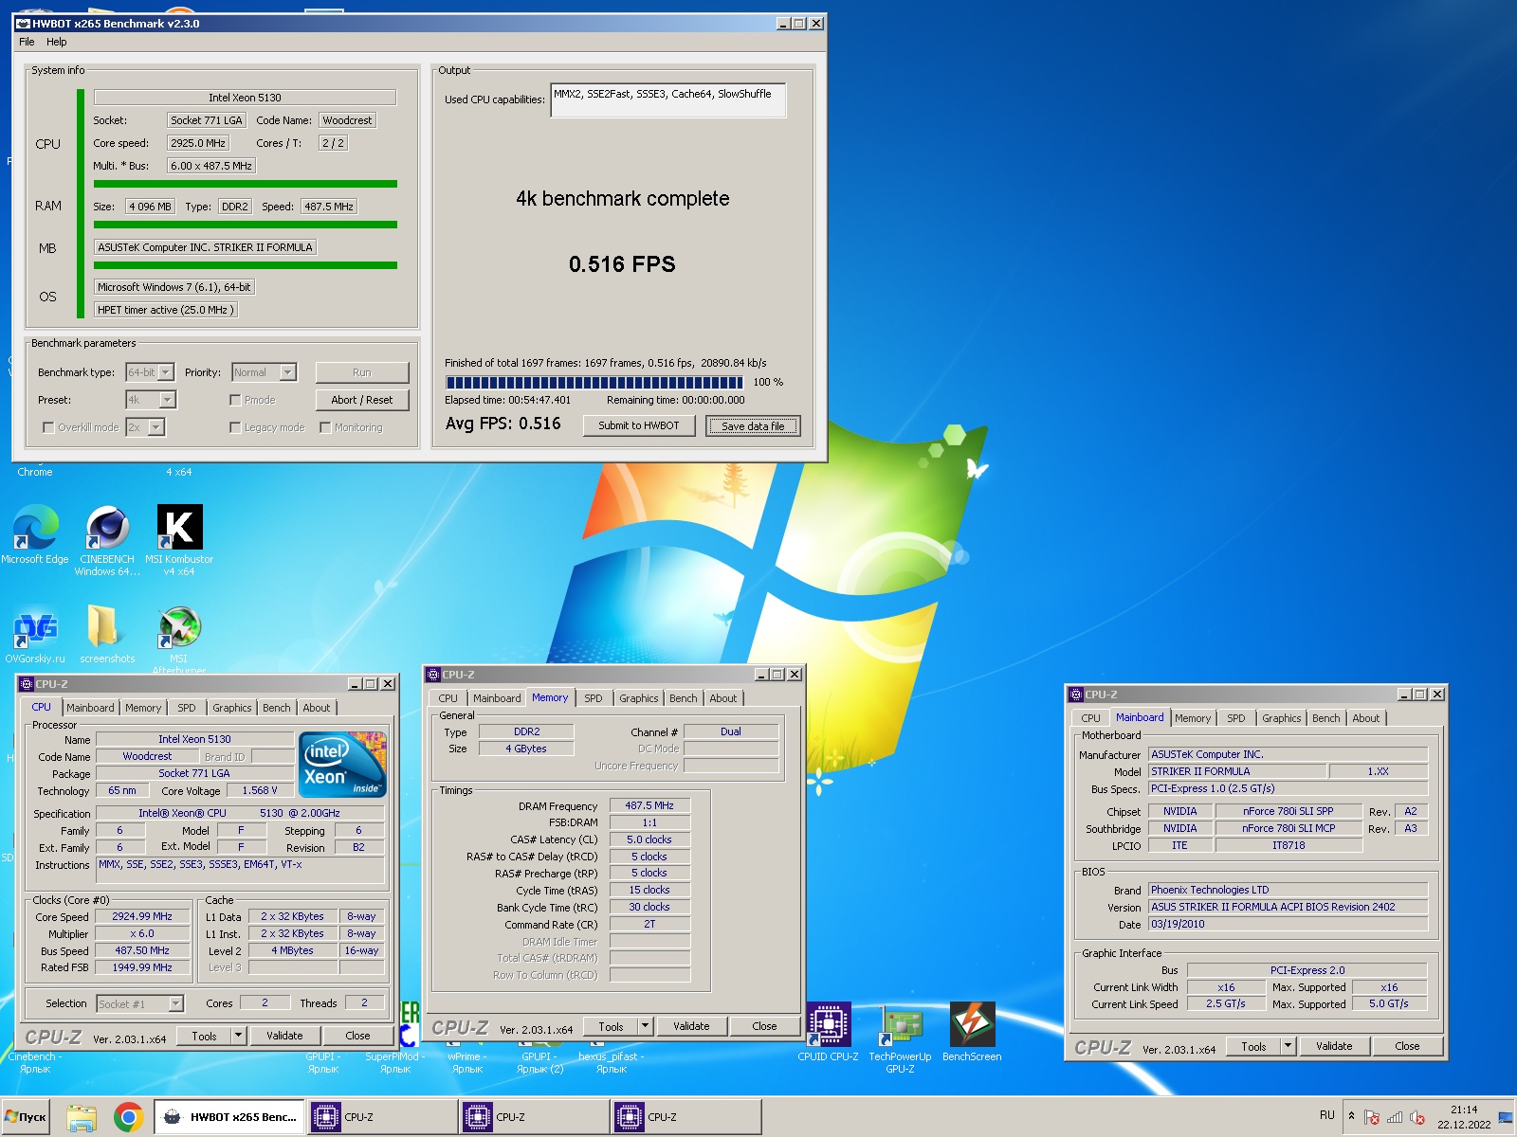1517x1137 pixels.
Task: Expand Tools arrow in Mainboard CPU-Z window
Action: click(x=1289, y=1046)
